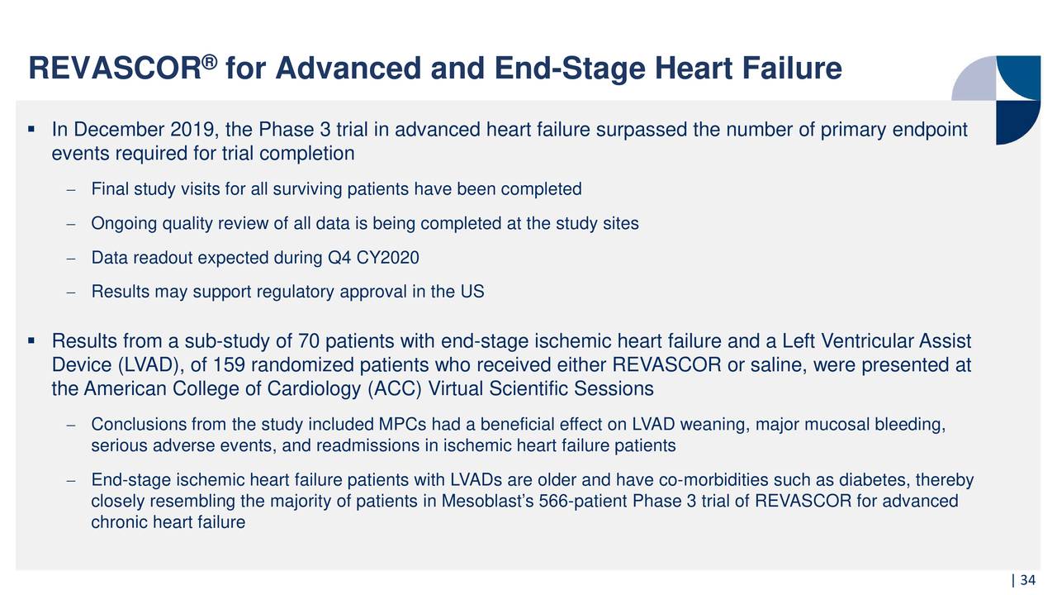The width and height of the screenshot is (1057, 595).
Task: Click the dash before "Ongoing quality review"
Action: coord(71,225)
